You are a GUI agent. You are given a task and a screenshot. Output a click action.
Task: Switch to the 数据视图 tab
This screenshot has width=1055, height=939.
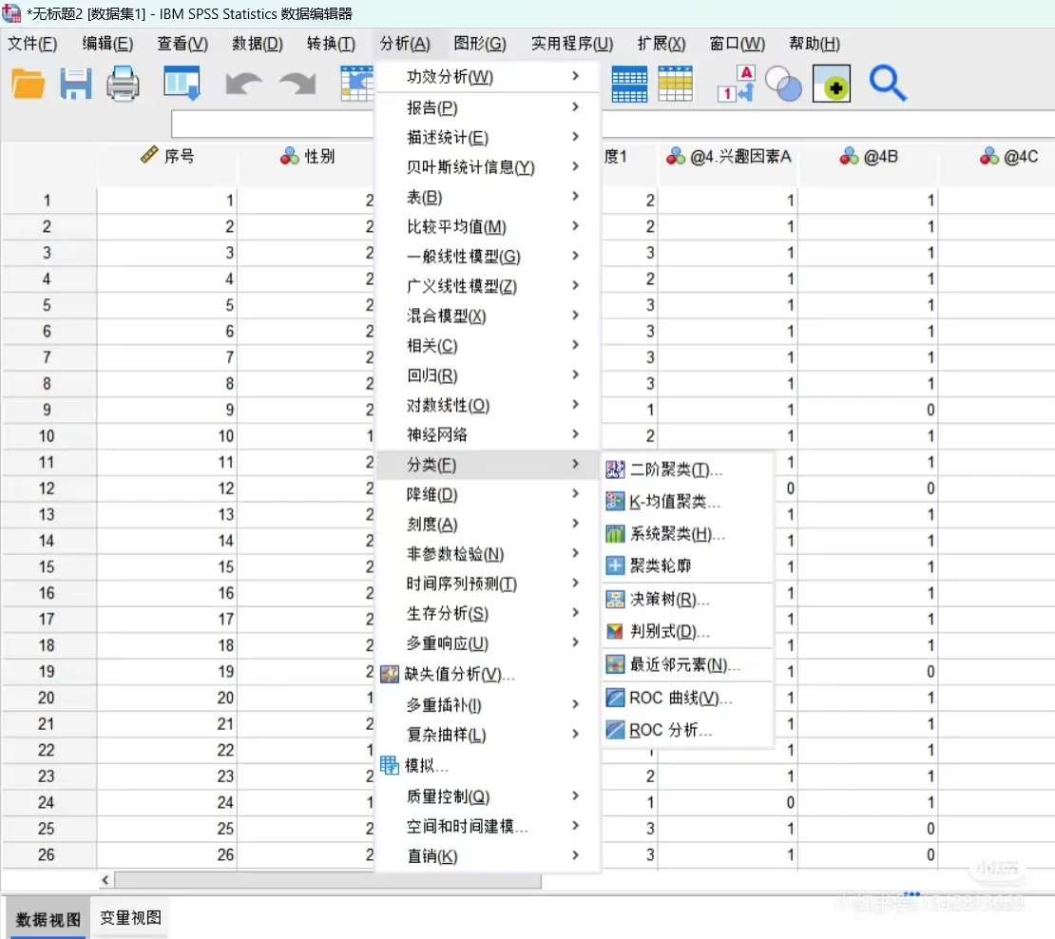point(48,919)
